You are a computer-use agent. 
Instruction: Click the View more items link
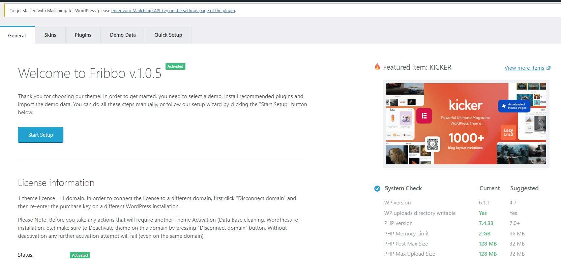coord(524,68)
